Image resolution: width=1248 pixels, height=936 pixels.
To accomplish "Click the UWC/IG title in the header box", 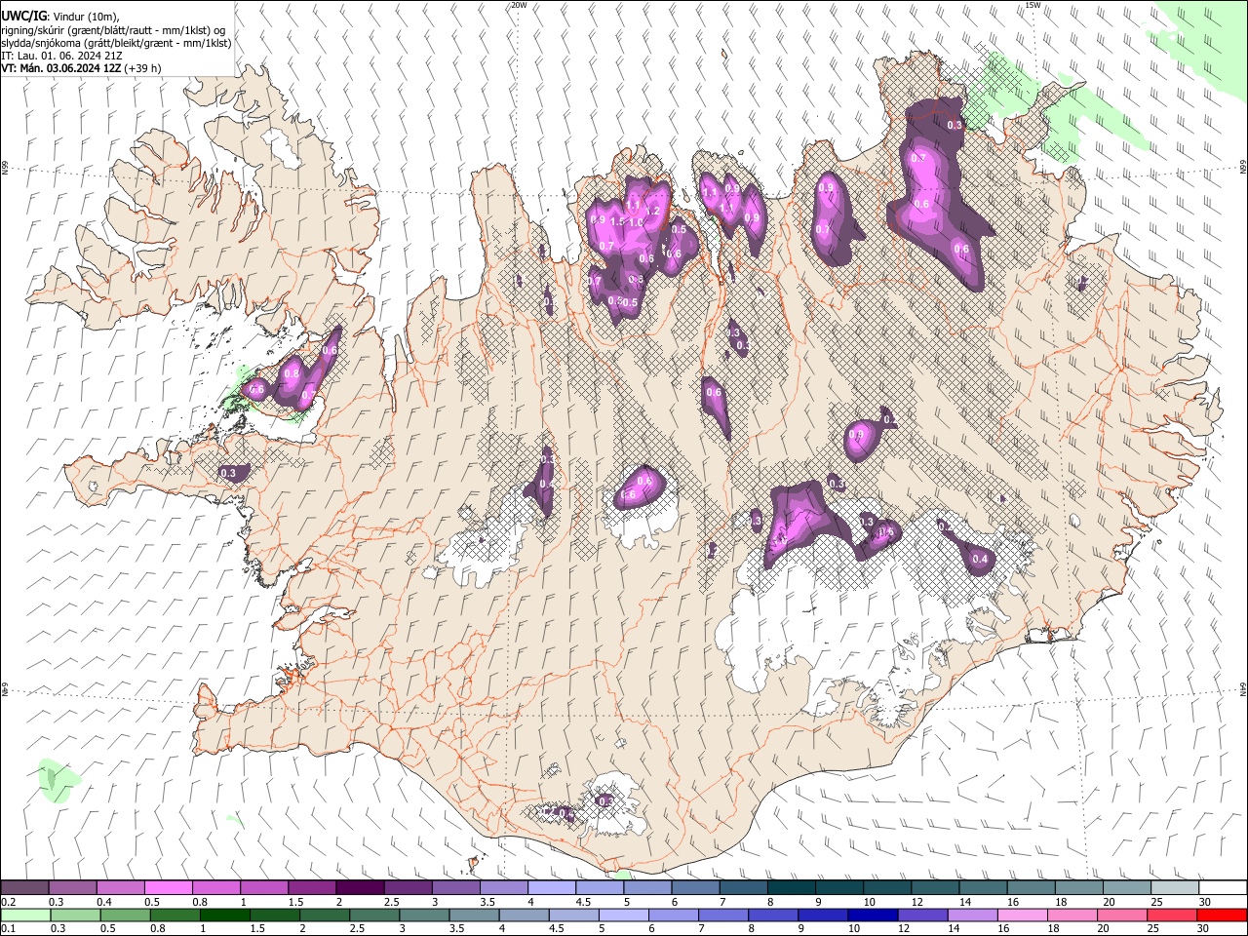I will pyautogui.click(x=22, y=15).
